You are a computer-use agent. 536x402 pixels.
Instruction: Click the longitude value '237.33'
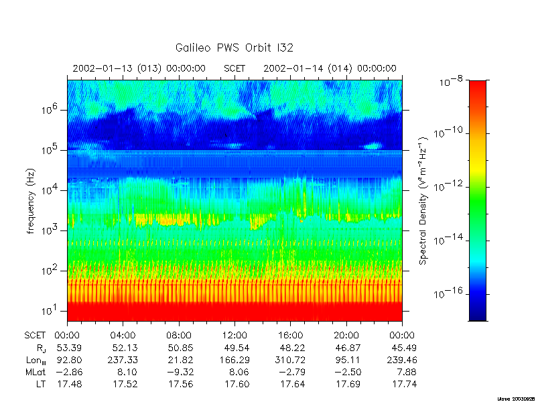click(123, 360)
